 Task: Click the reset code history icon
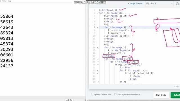pos(177,4)
